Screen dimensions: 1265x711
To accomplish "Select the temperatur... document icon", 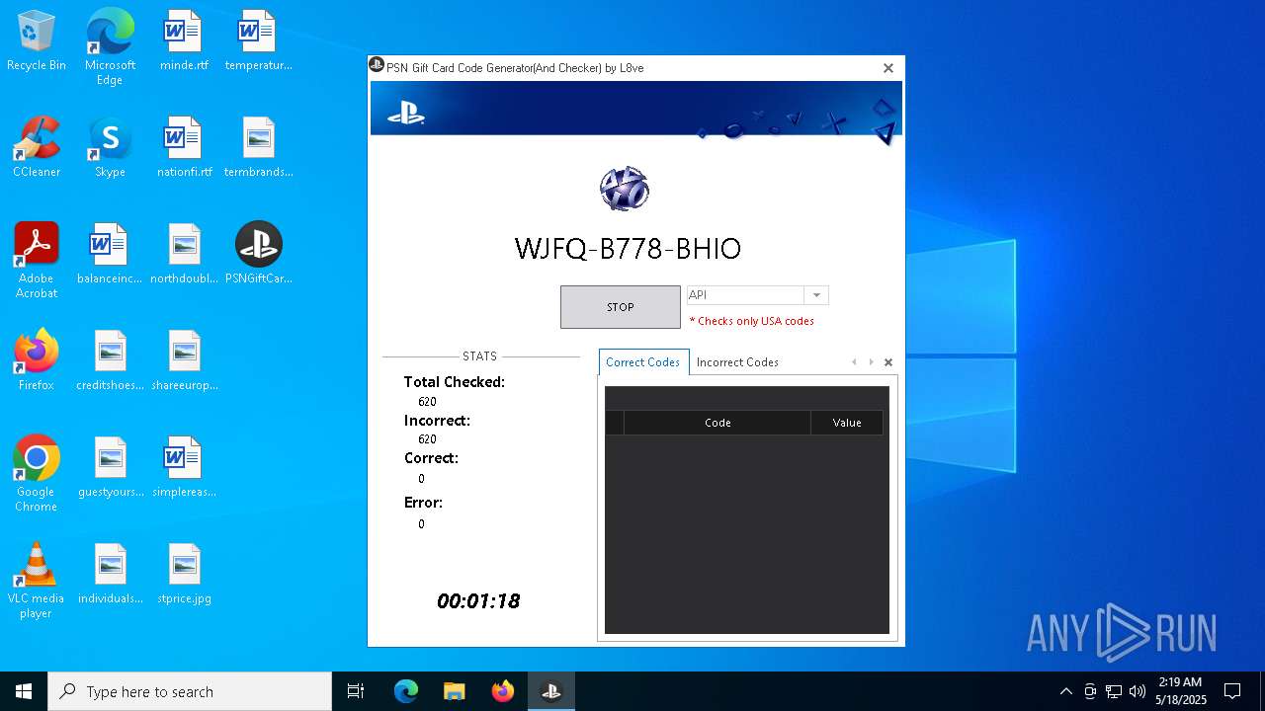I will tap(258, 40).
